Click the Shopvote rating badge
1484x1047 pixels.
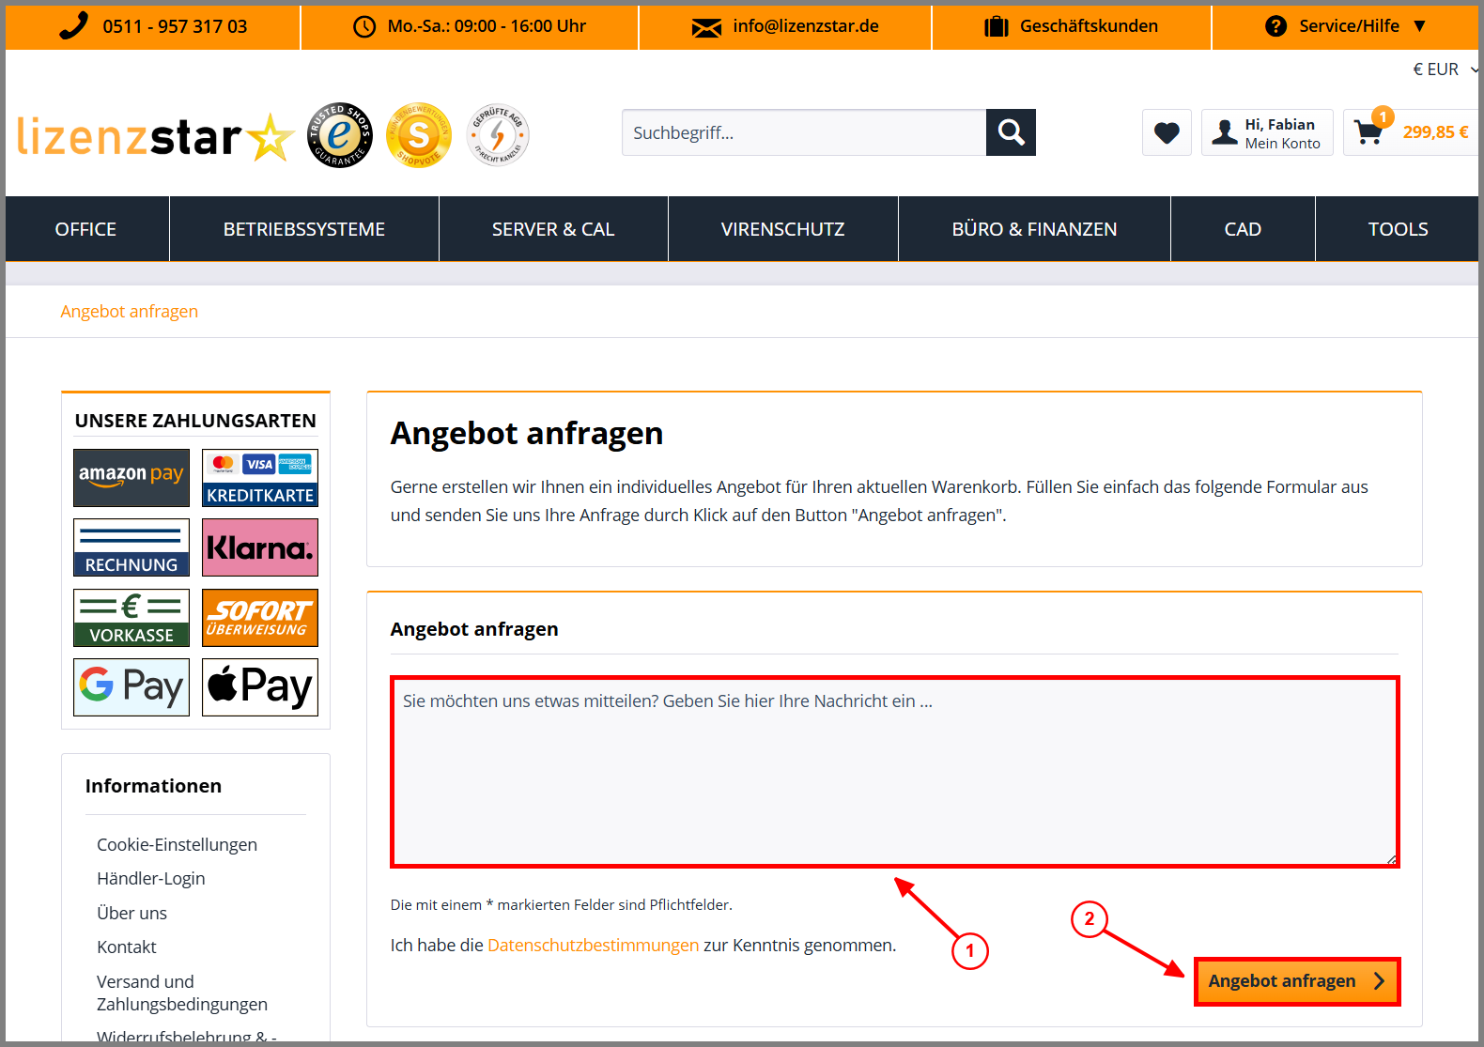click(x=419, y=135)
